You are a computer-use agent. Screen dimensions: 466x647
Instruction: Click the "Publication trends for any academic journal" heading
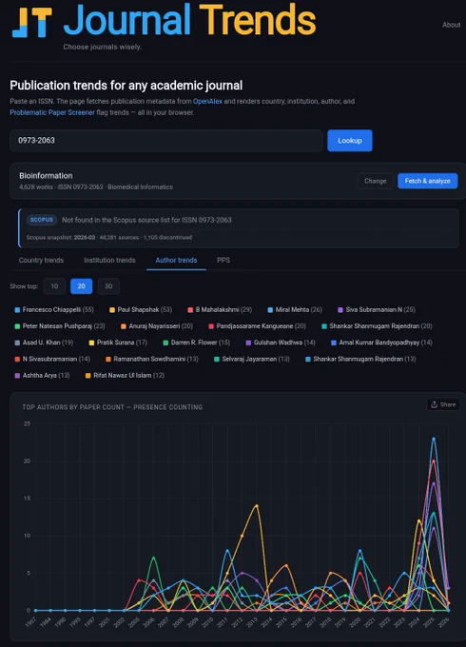pyautogui.click(x=126, y=86)
